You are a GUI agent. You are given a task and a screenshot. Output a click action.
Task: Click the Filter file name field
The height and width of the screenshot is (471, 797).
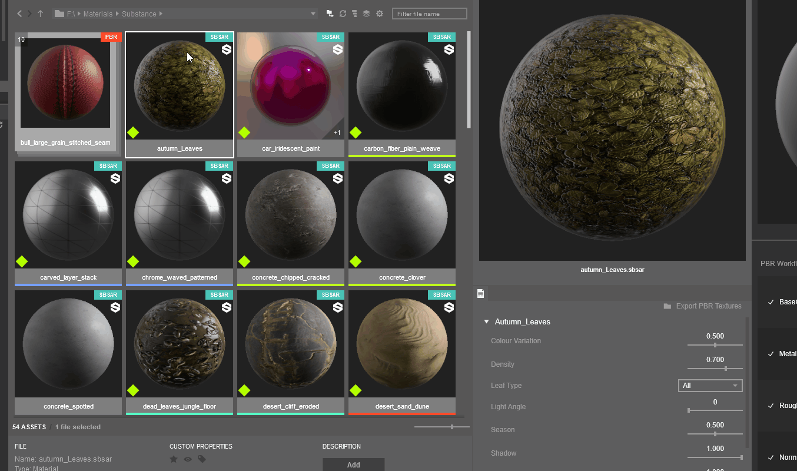(429, 14)
